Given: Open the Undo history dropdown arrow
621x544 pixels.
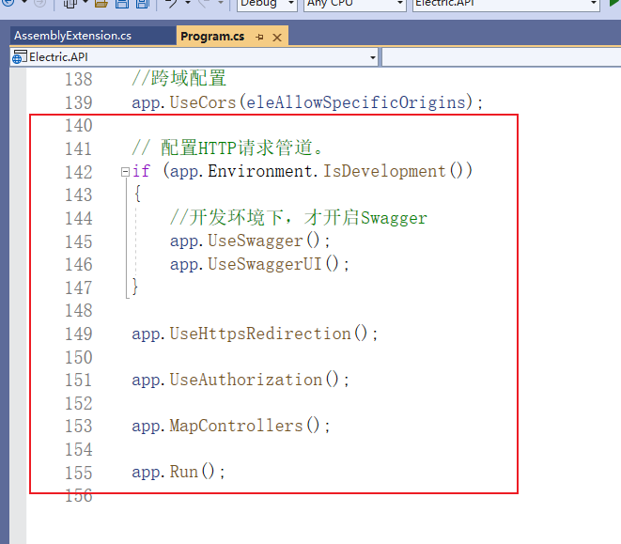Looking at the screenshot, I should 189,4.
